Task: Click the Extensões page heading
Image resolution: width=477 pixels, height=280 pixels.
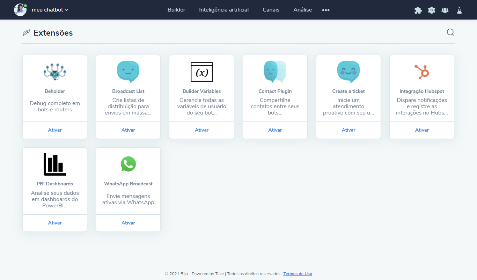Action: 53,33
